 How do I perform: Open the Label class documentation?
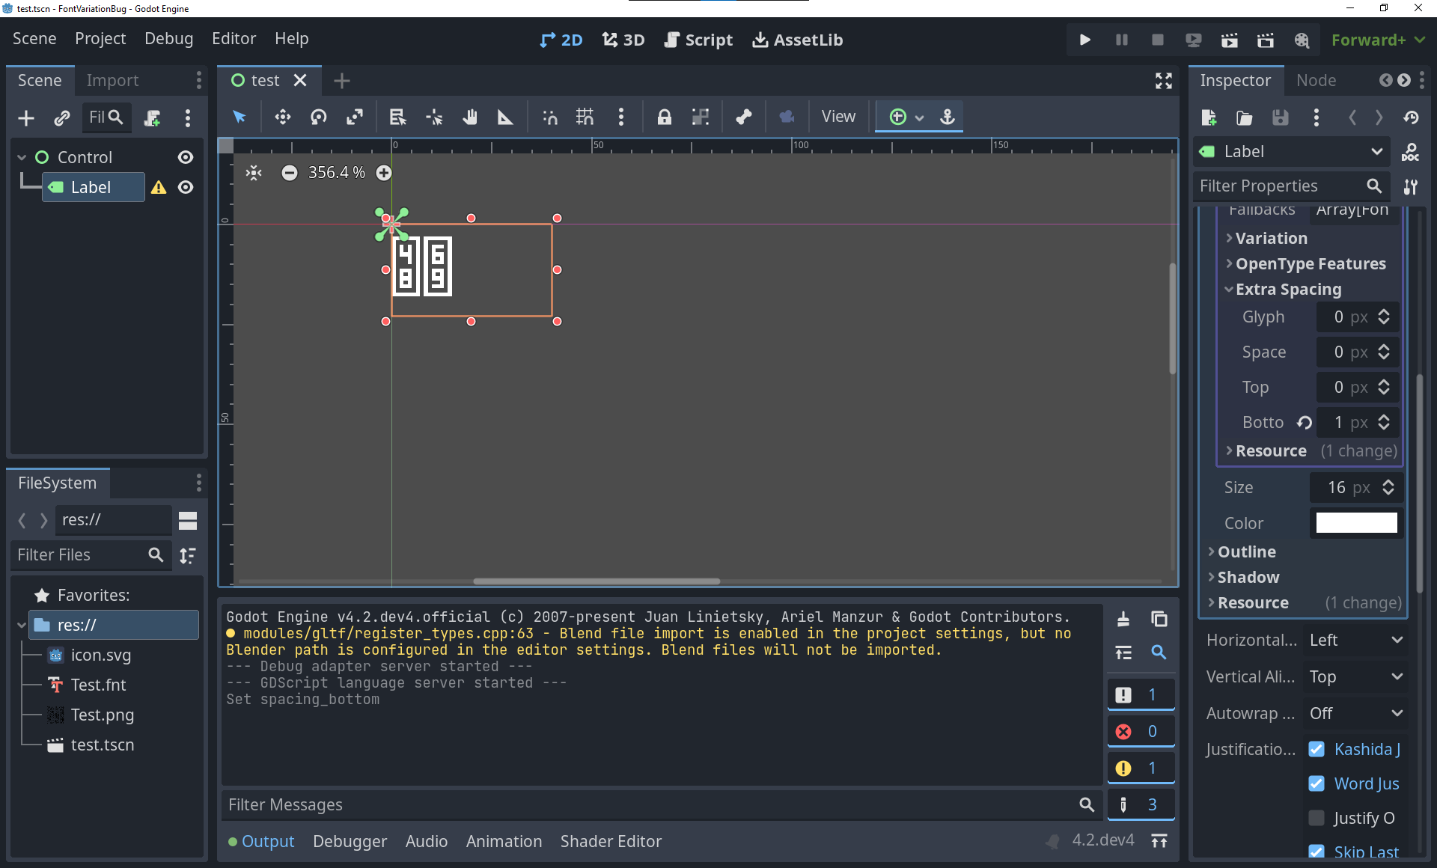[x=1410, y=151]
